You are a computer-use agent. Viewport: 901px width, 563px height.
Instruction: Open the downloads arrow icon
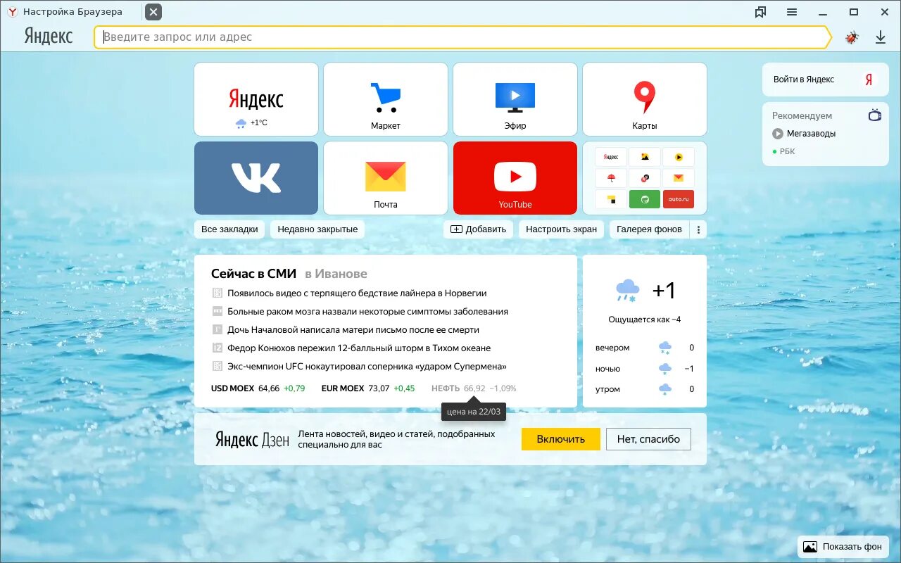(x=881, y=37)
